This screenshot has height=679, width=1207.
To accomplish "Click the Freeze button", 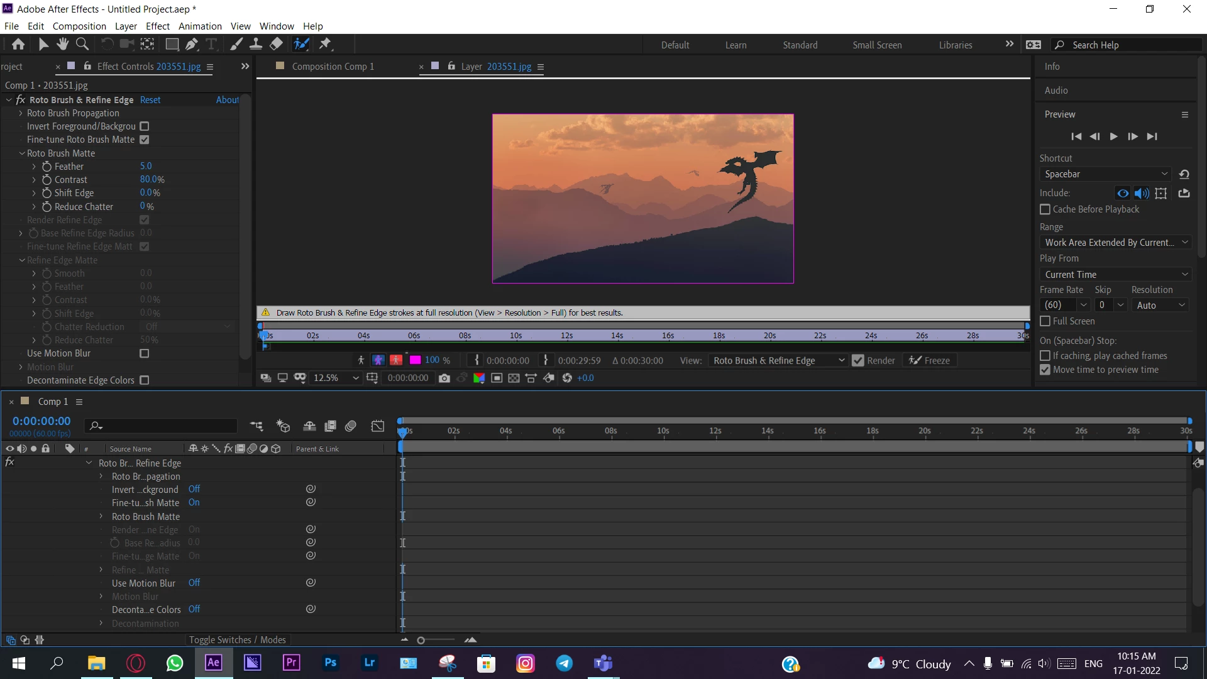I will (x=930, y=360).
